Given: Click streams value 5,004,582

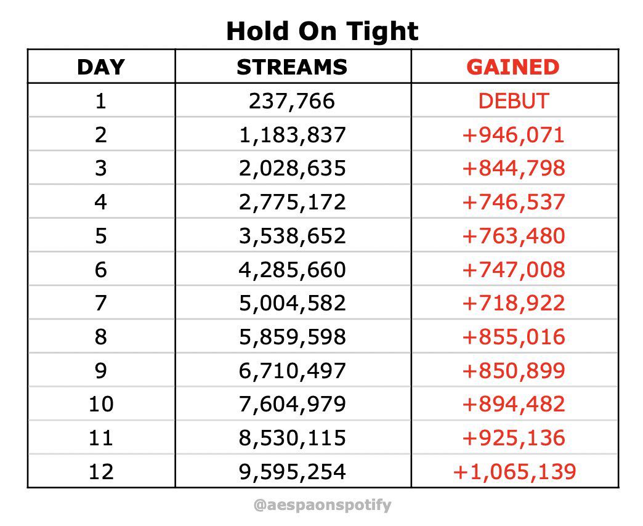Looking at the screenshot, I should [292, 304].
